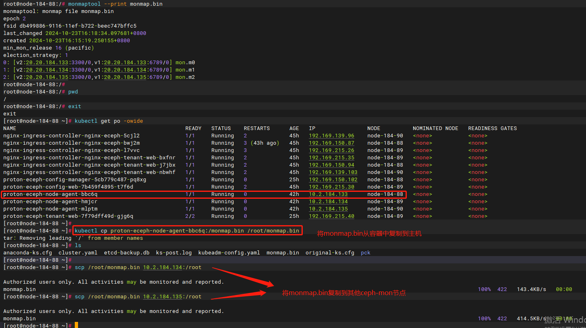Click the underlined IP 192.169.215.40

tap(332, 216)
